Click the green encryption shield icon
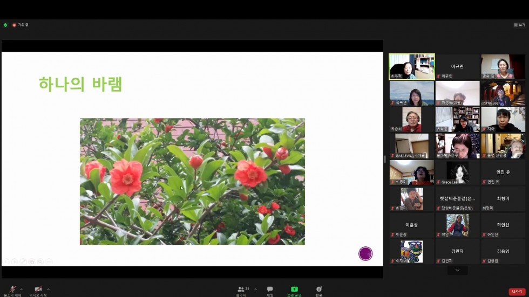Viewport: 529px width, 297px height. pyautogui.click(x=5, y=25)
